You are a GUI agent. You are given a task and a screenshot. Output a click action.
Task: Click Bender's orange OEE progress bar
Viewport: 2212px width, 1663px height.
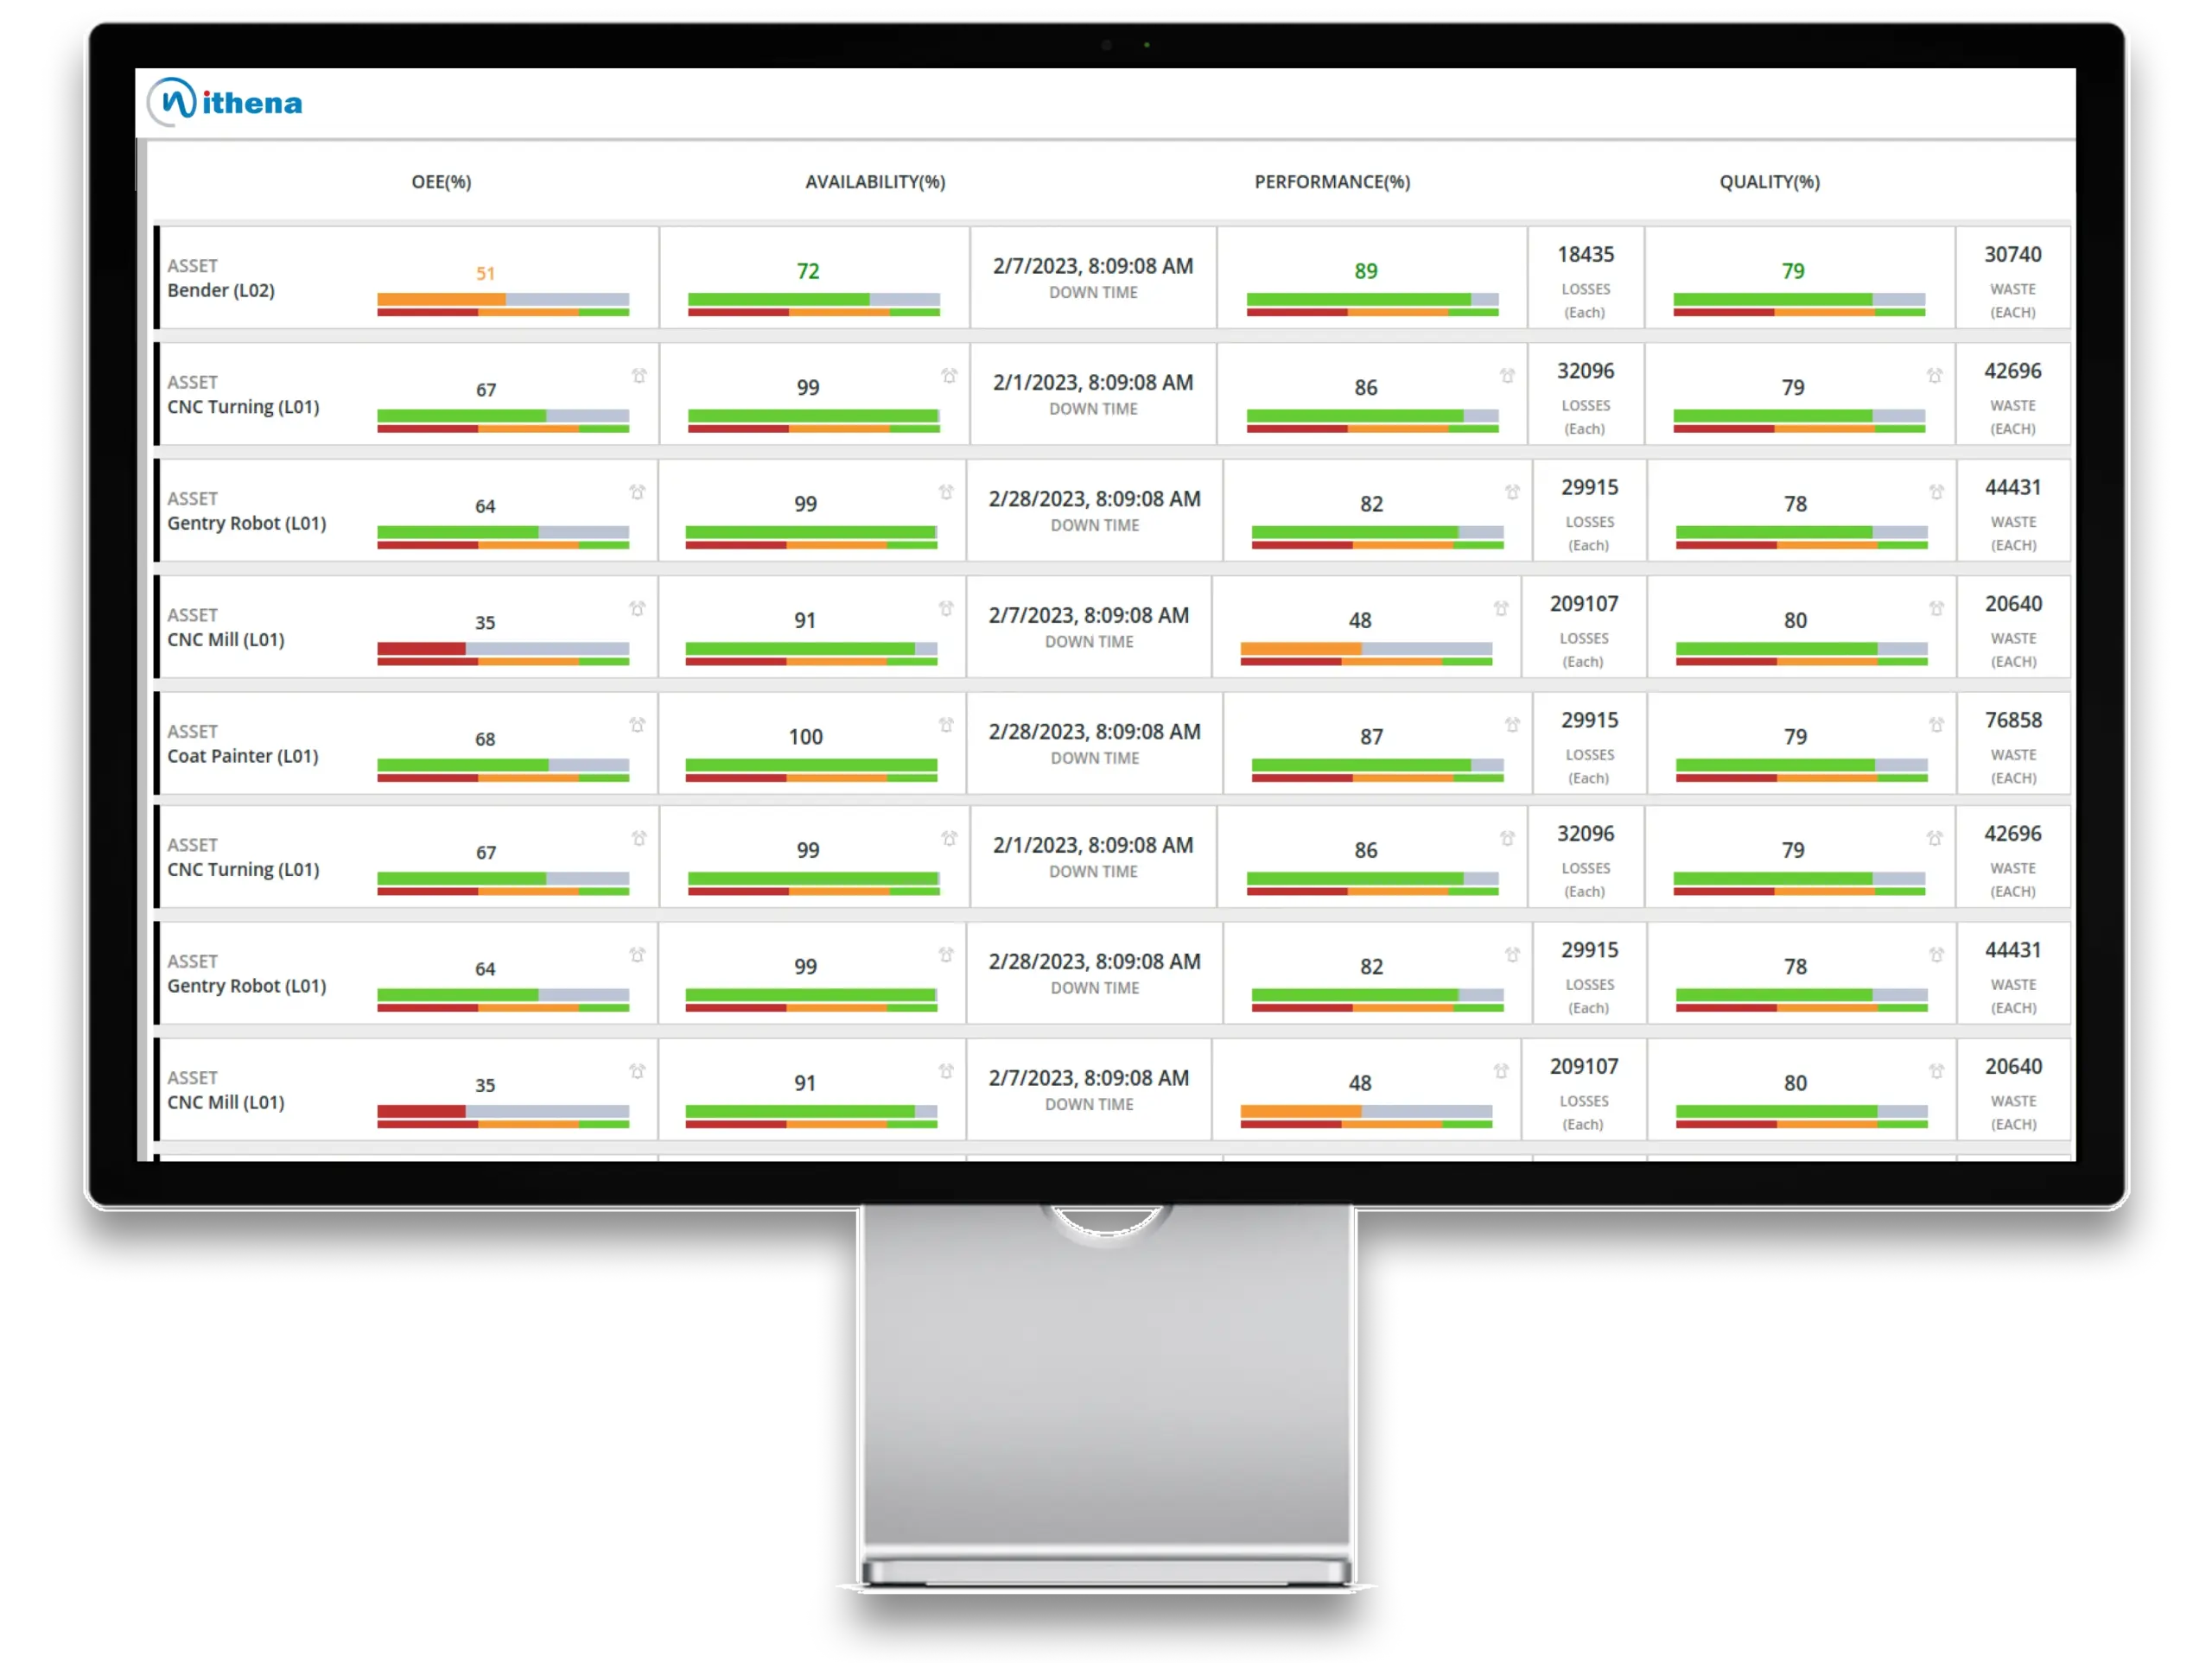pos(441,299)
